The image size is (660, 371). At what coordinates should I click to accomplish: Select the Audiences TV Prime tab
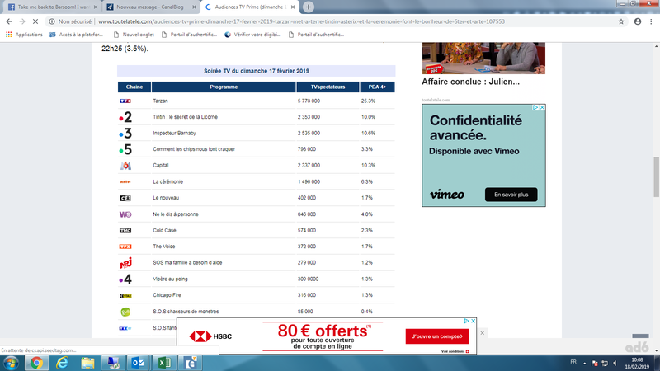249,7
